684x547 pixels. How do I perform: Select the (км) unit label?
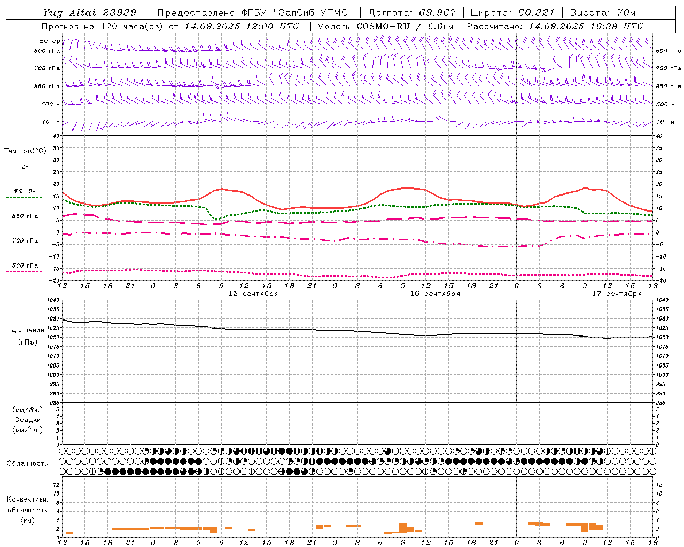[27, 520]
